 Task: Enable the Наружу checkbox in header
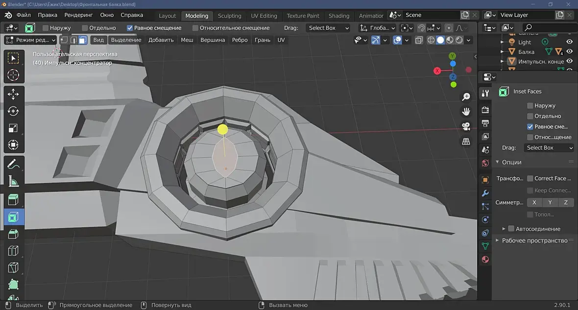[46, 28]
